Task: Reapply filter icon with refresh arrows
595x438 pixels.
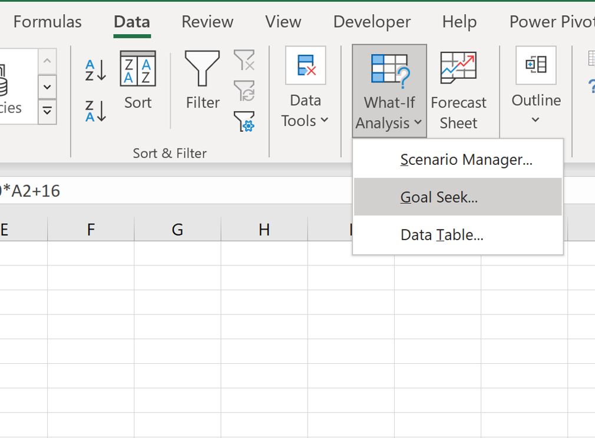Action: [x=244, y=91]
